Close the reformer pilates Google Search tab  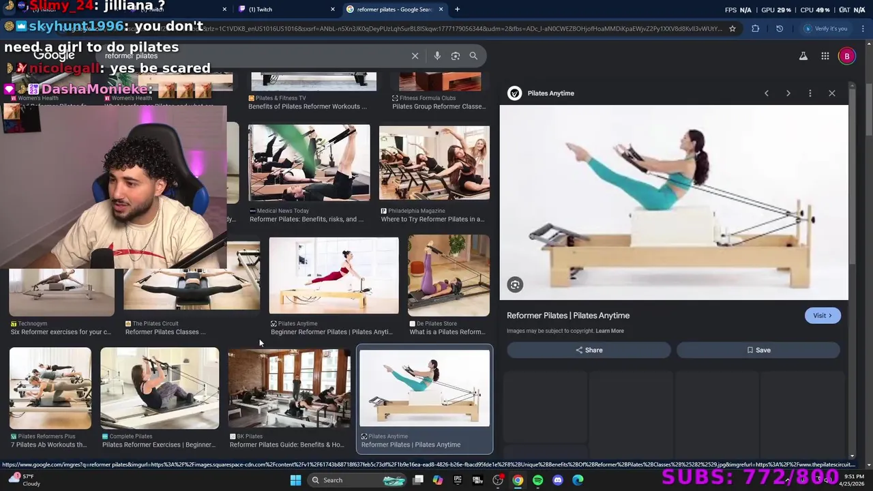click(441, 10)
